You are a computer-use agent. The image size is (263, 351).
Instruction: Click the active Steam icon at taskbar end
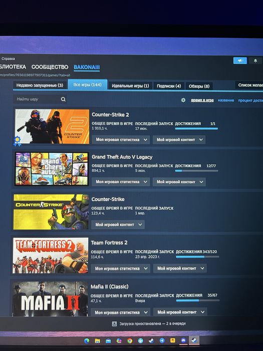[194, 340]
